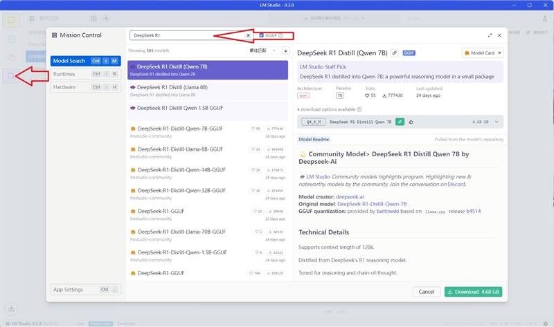The image size is (554, 327).
Task: Select DeepSeek-R1-Distill-Qwen-14B-GGUF result
Action: tap(208, 174)
